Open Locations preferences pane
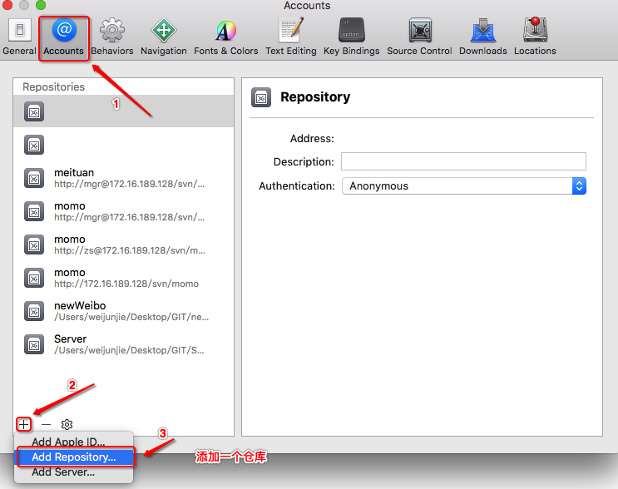This screenshot has width=618, height=489. [535, 37]
